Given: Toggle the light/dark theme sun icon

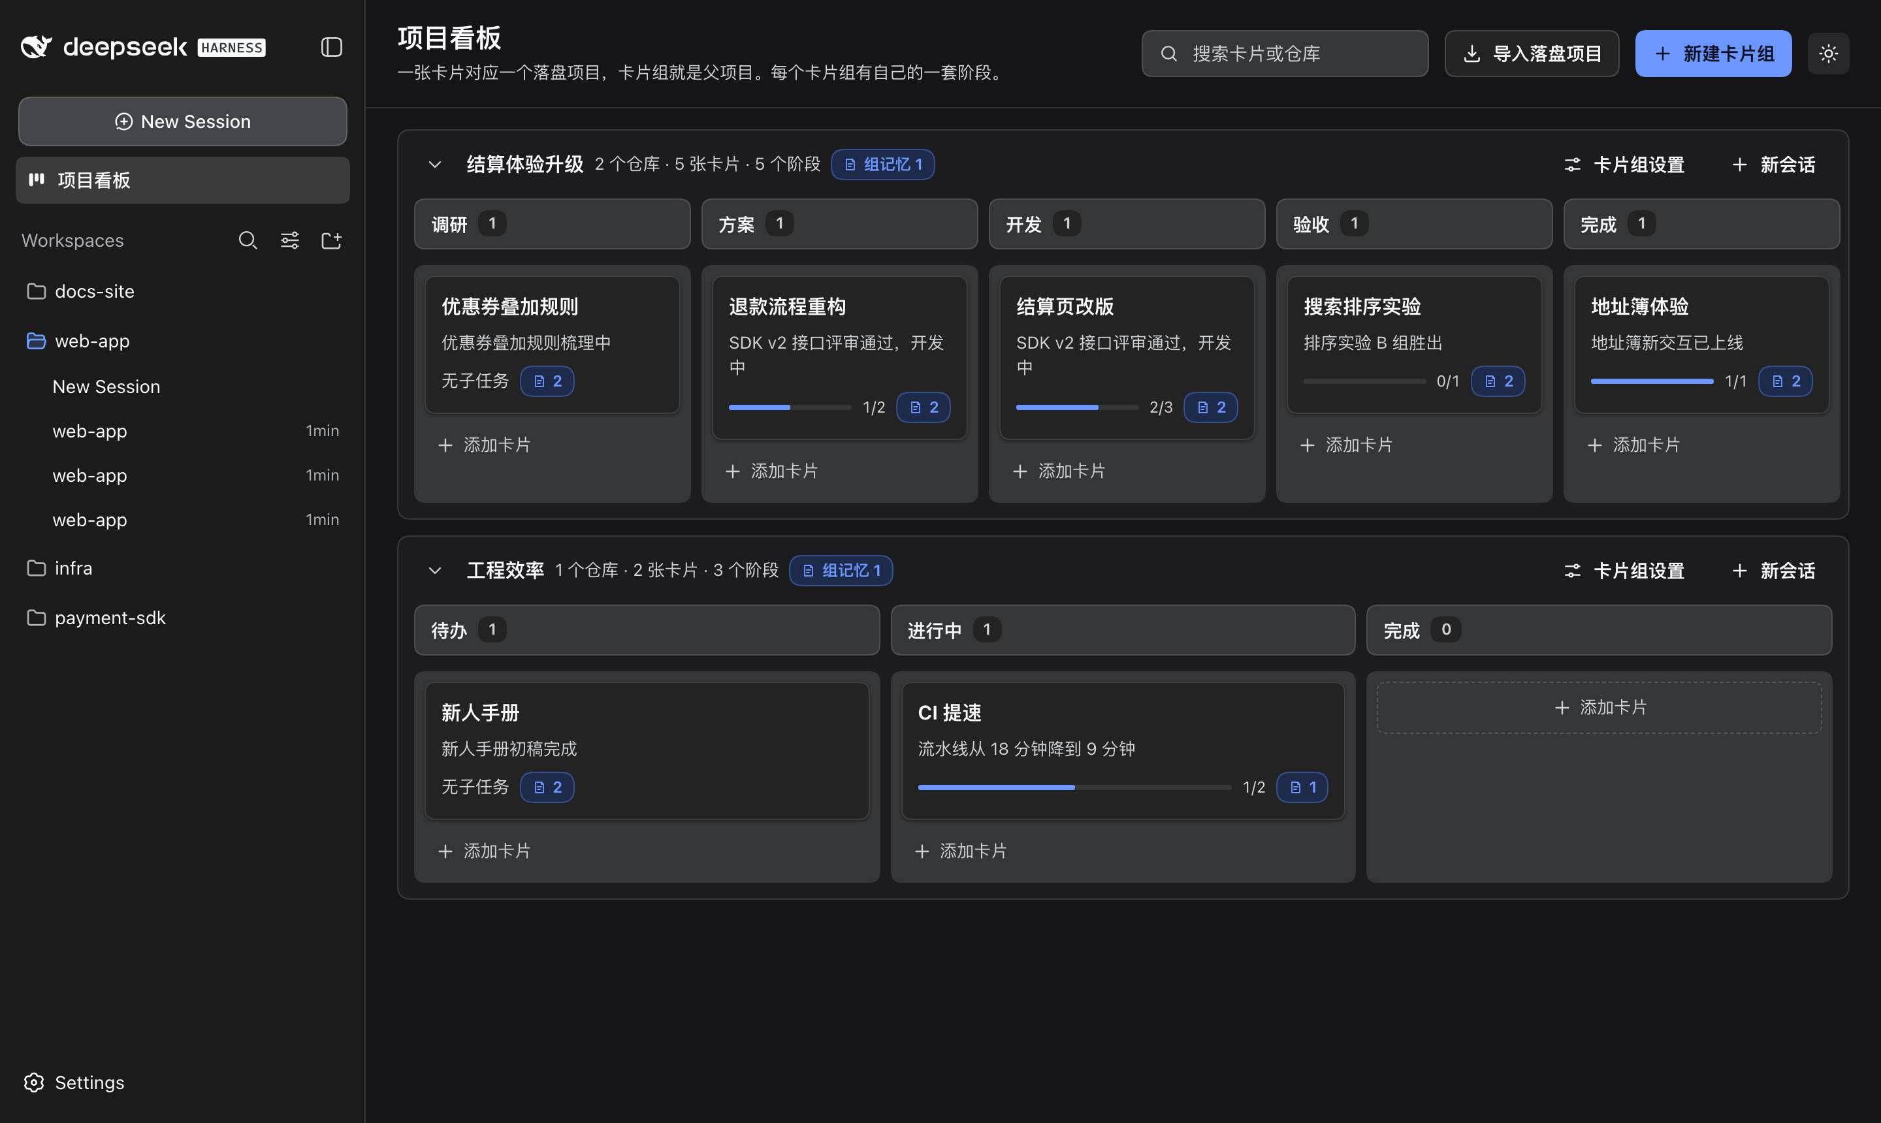Looking at the screenshot, I should coord(1828,54).
